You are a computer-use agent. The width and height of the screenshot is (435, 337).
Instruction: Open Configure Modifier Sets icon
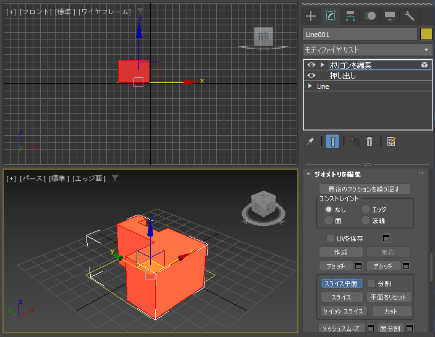(391, 141)
